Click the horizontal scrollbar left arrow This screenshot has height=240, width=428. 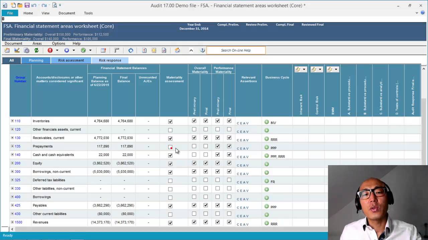tap(12, 229)
